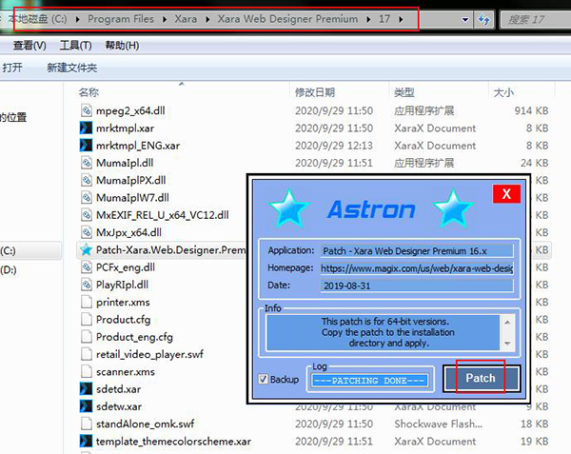Click the Shockwave Flash type of standAlone_omk.swf
Screen dimensions: 571x454
tap(438, 424)
